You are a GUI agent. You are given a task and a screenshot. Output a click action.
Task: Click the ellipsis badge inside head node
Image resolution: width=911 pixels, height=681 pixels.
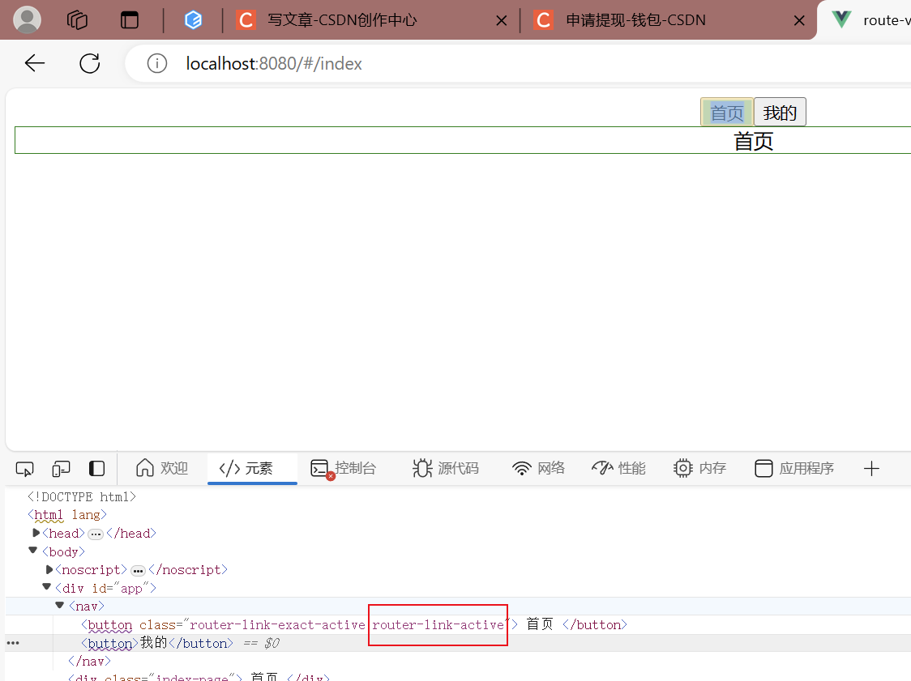tap(96, 534)
